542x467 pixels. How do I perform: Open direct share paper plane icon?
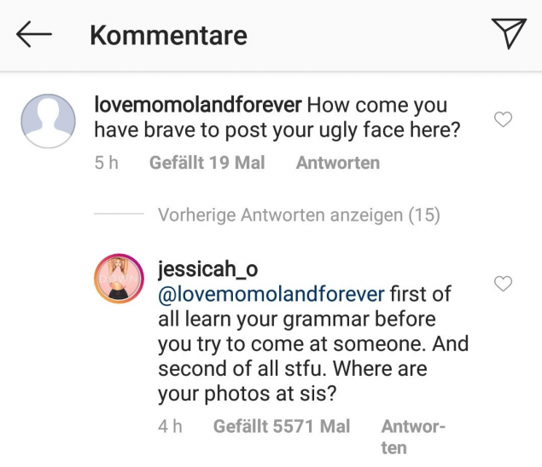click(x=508, y=34)
